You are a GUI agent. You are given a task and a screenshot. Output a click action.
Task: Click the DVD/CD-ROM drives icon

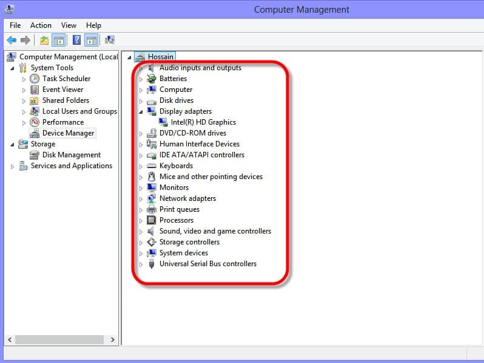tap(152, 133)
